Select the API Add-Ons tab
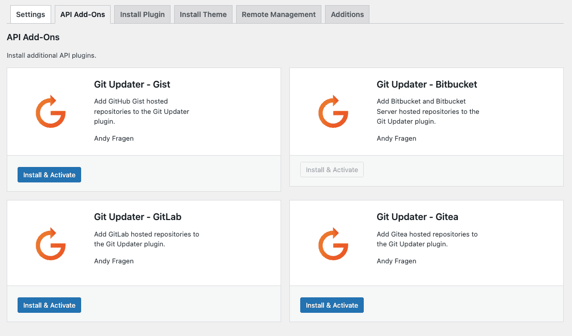The height and width of the screenshot is (336, 572). click(82, 14)
